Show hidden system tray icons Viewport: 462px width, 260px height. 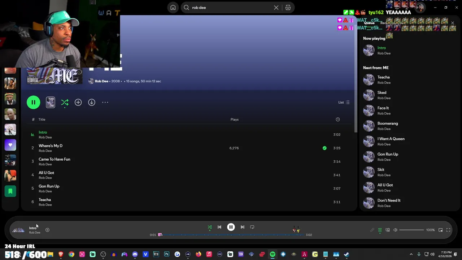coord(411,254)
